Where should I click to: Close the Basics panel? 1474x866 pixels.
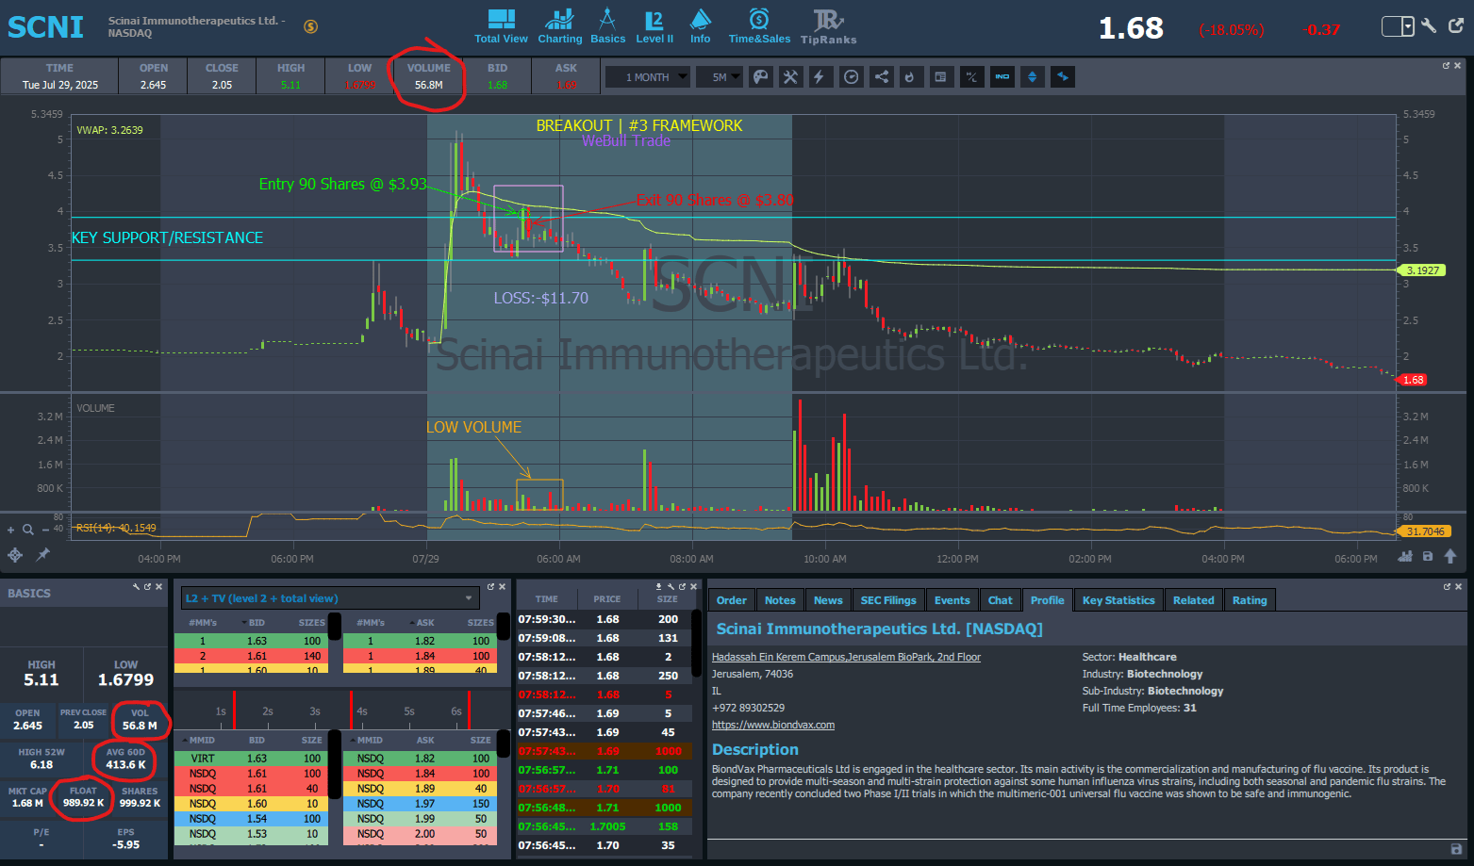pyautogui.click(x=158, y=586)
